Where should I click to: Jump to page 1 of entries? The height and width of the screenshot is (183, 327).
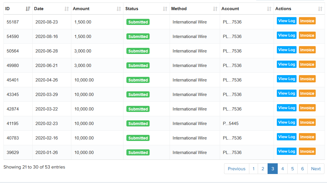(254, 169)
